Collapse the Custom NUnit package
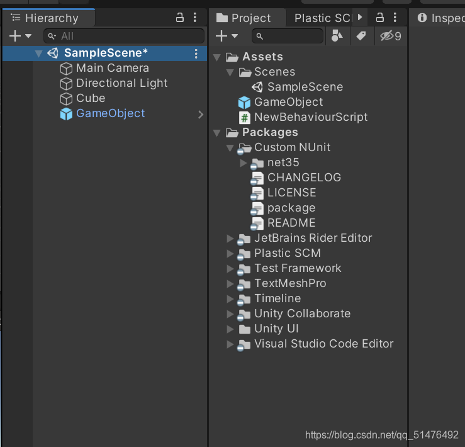Screen dimensions: 465x447 [x=230, y=148]
